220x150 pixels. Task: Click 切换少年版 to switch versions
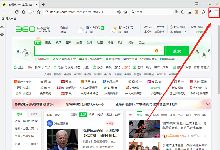coord(178,27)
